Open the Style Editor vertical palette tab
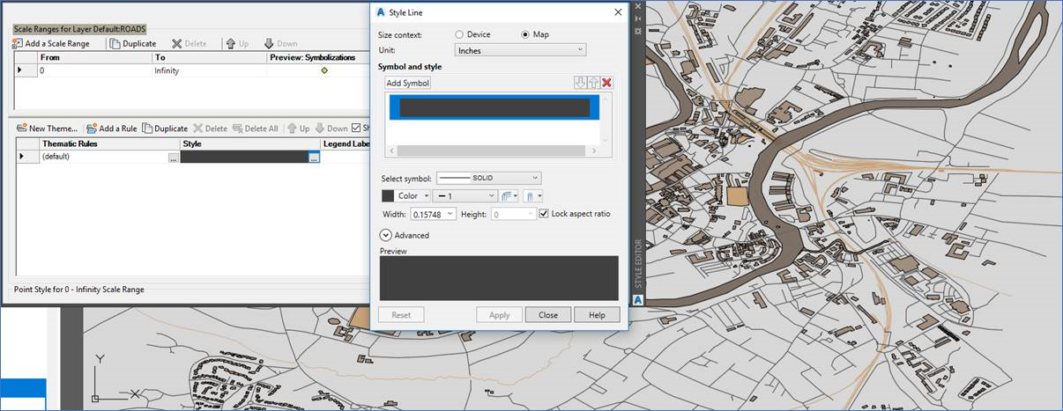This screenshot has width=1063, height=411. click(639, 264)
